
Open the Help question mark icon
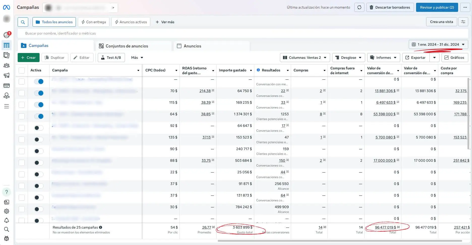7,192
